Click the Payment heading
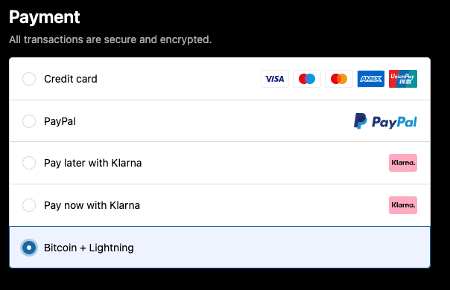This screenshot has height=290, width=450. point(45,18)
